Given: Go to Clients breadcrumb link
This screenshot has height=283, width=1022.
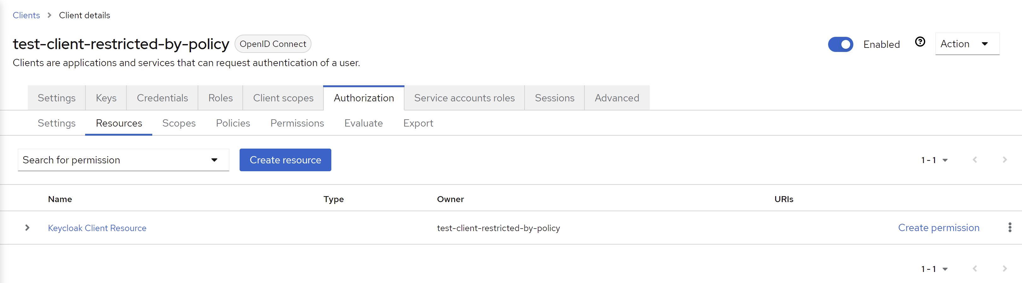Looking at the screenshot, I should tap(26, 15).
